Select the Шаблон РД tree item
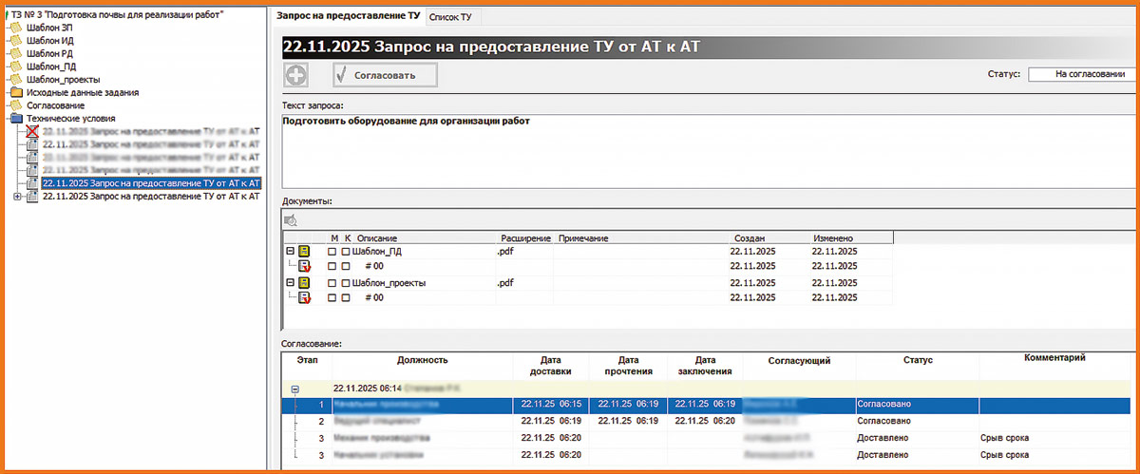Viewport: 1140px width, 474px height. click(x=50, y=53)
